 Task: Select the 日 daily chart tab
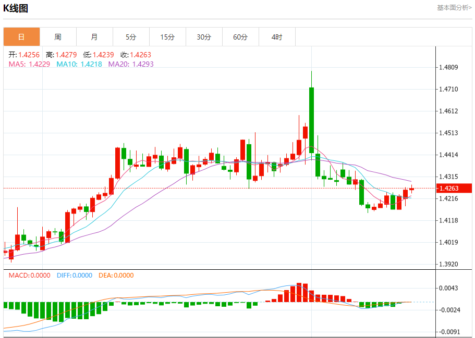tap(21, 37)
